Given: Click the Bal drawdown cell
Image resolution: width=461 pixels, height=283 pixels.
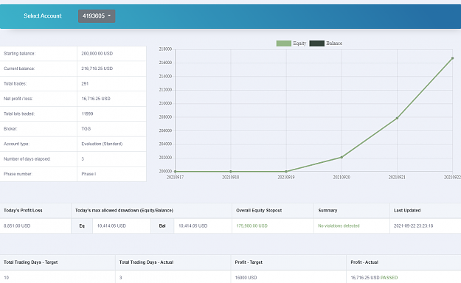Looking at the screenshot, I should [162, 226].
